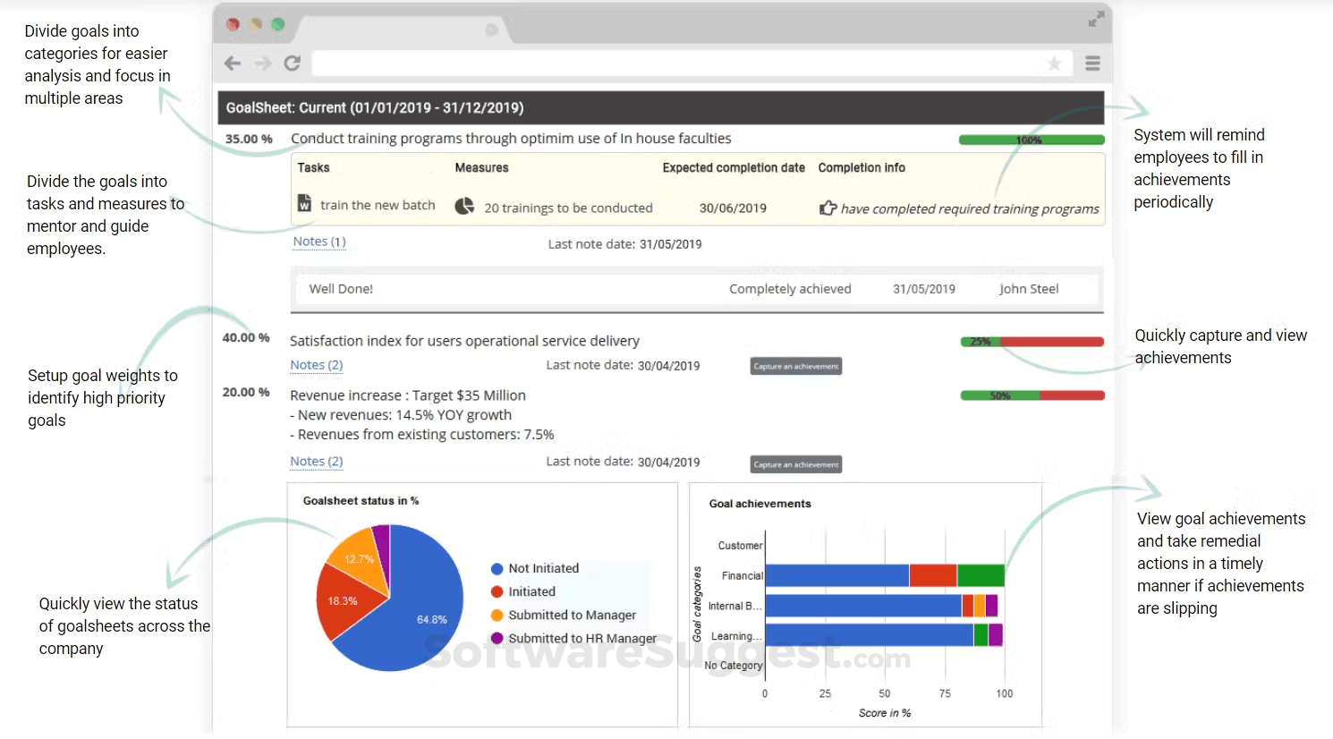Click the thumbs-up completion info icon
The height and width of the screenshot is (739, 1333).
[x=828, y=208]
